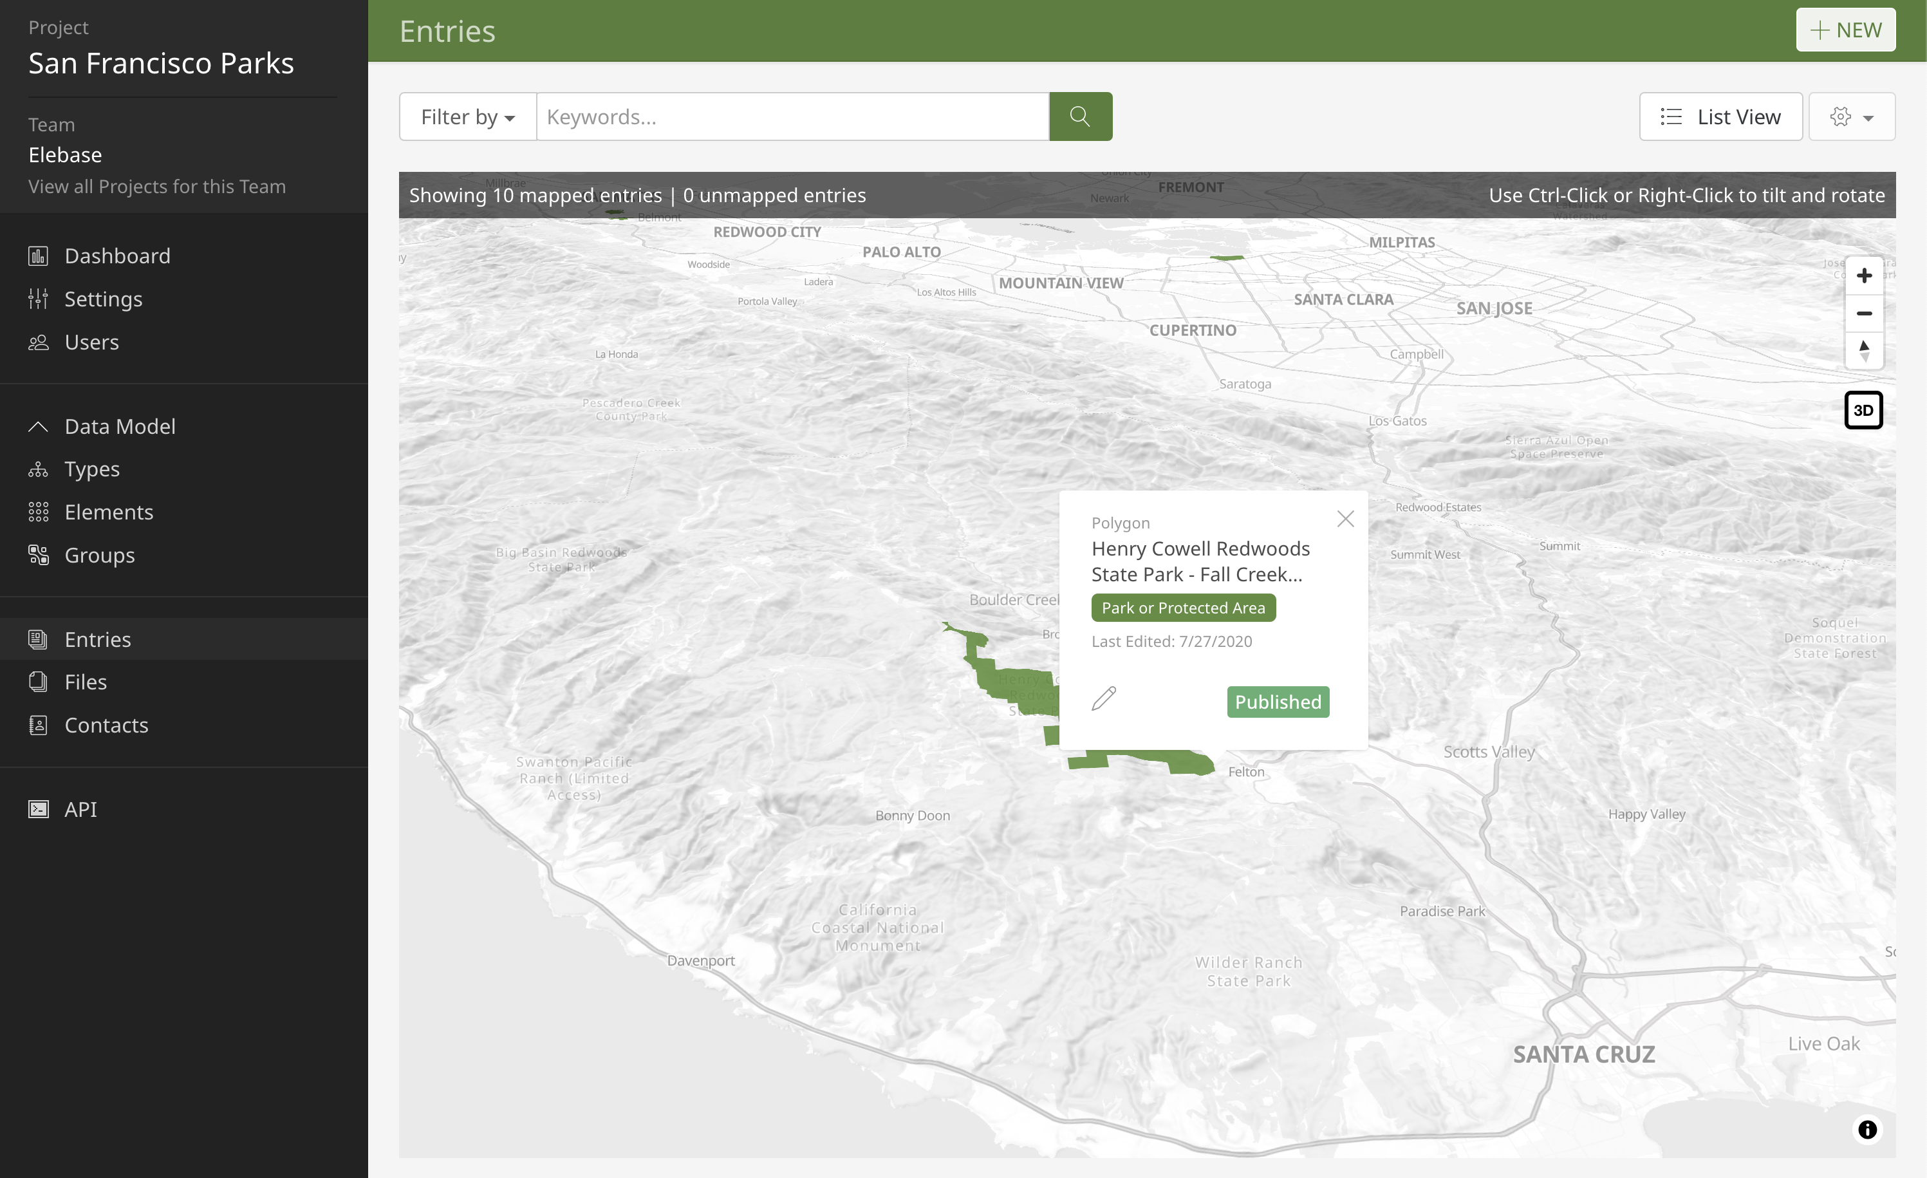Create a NEW entry
Viewport: 1927px width, 1178px height.
click(x=1846, y=30)
